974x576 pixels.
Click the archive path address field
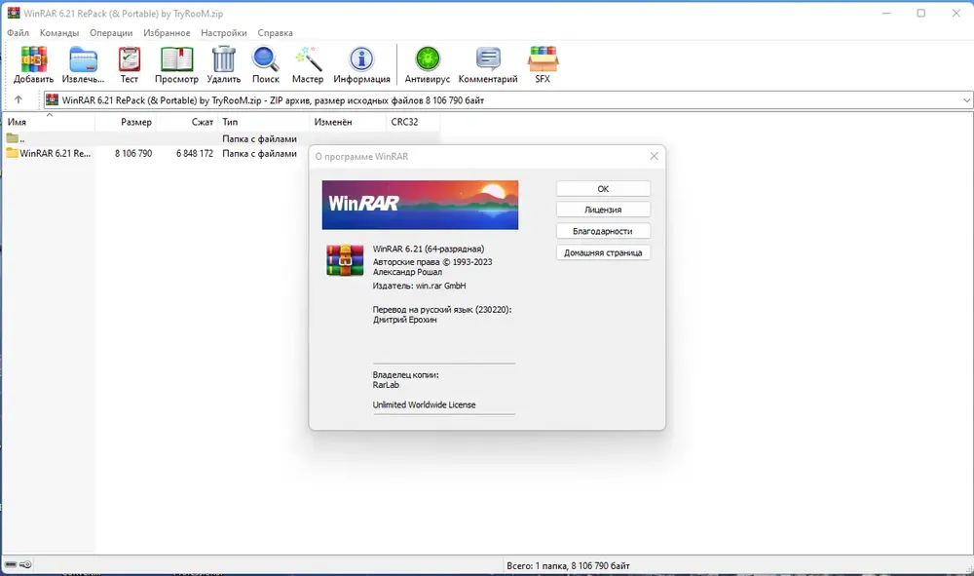point(508,100)
